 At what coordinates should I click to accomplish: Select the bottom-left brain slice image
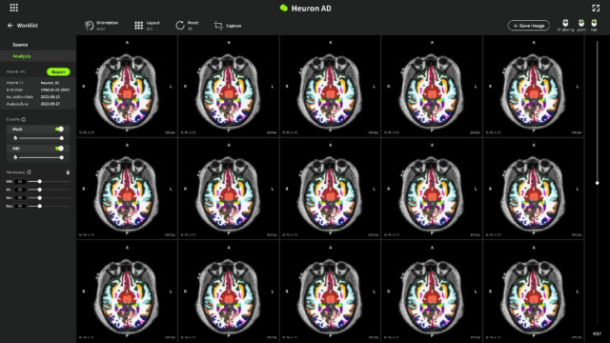pyautogui.click(x=127, y=291)
